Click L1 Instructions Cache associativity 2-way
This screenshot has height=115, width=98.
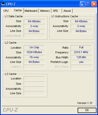click(81, 26)
